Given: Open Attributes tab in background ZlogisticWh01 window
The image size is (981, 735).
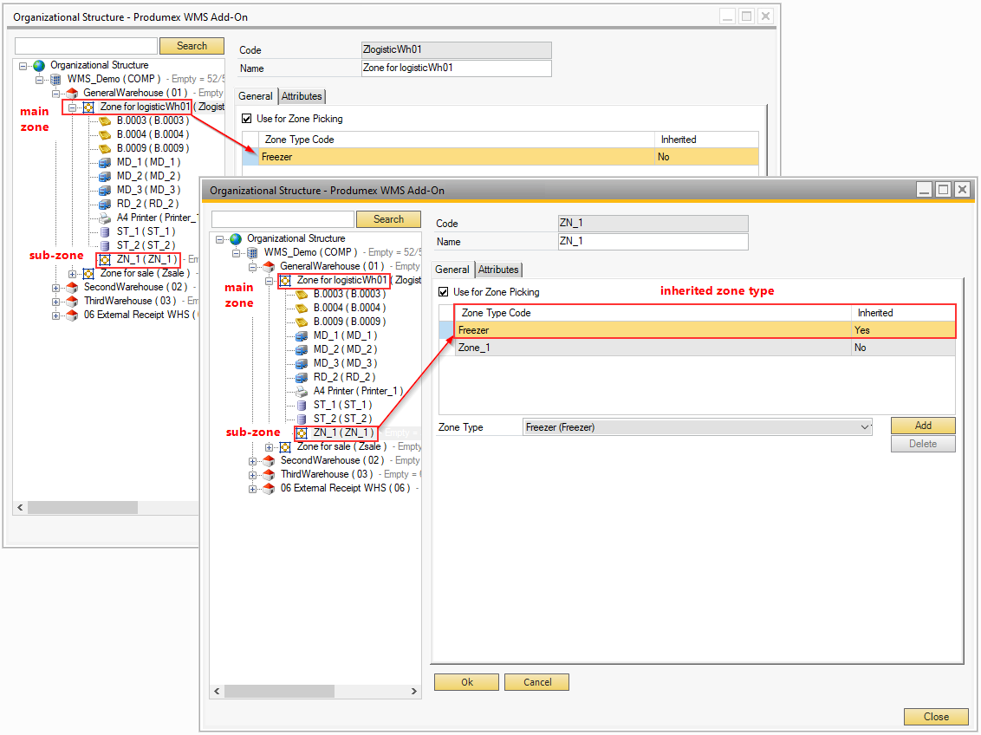Looking at the screenshot, I should 302,96.
